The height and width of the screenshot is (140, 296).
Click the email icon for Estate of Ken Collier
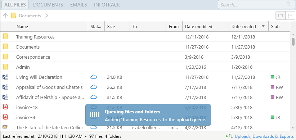click(5, 127)
